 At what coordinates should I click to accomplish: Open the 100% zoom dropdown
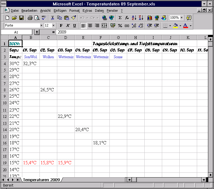[x=181, y=18]
